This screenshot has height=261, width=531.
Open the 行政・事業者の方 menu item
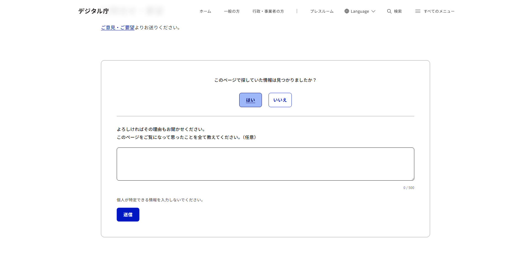(x=268, y=11)
